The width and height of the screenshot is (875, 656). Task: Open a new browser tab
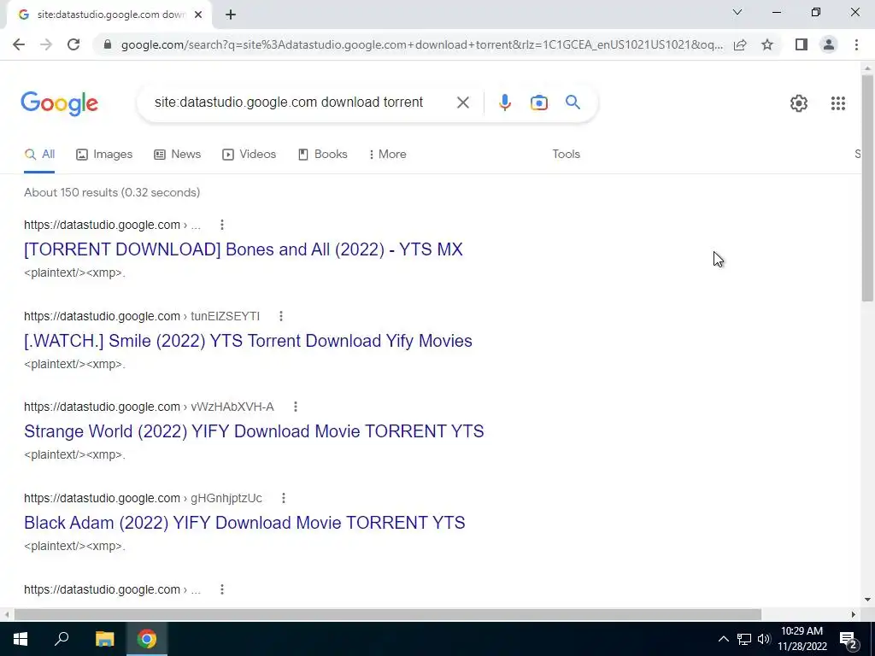(x=231, y=15)
